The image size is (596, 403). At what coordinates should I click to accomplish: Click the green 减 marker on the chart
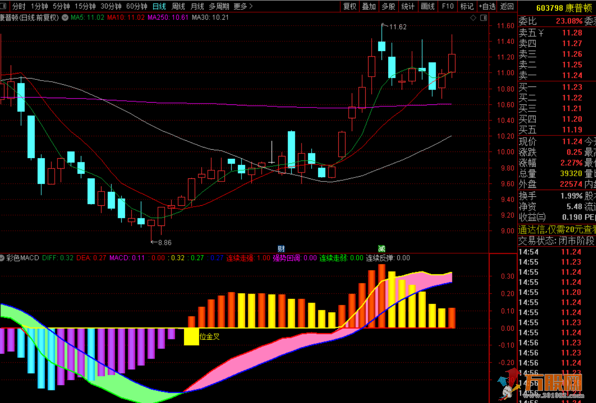coord(381,249)
